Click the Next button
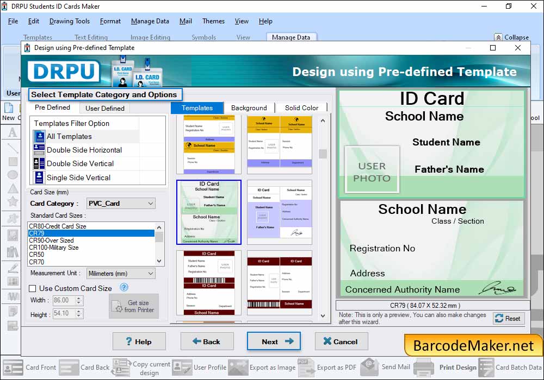Viewport: 544px width, 380px height. click(x=274, y=341)
